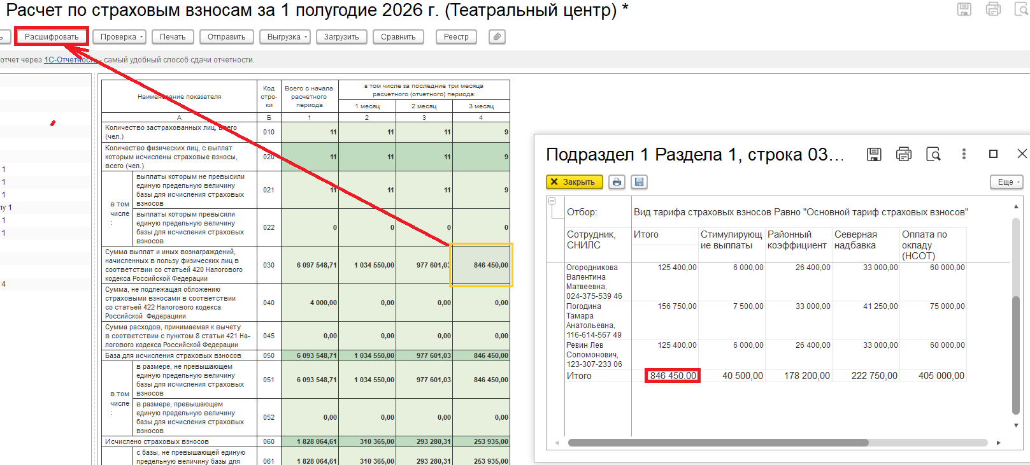Select row 022 total cell 0
This screenshot has width=1030, height=465.
310,227
